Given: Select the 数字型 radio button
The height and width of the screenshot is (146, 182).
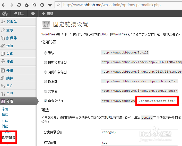Looking at the screenshot, I should (46, 82).
